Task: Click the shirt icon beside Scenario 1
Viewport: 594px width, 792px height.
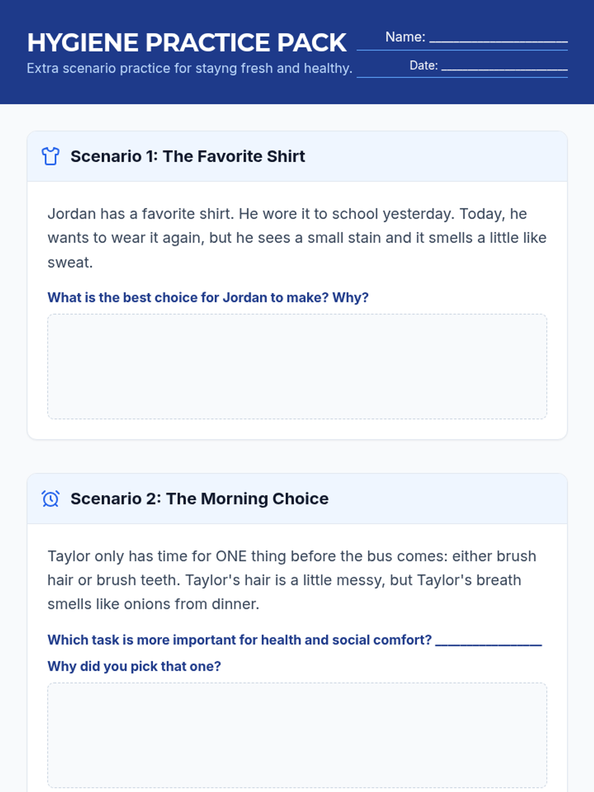Action: click(50, 156)
